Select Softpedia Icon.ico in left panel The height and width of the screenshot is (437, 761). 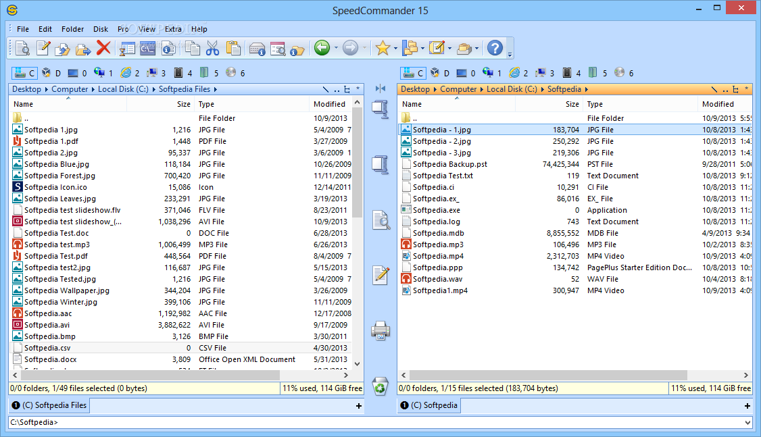click(55, 187)
